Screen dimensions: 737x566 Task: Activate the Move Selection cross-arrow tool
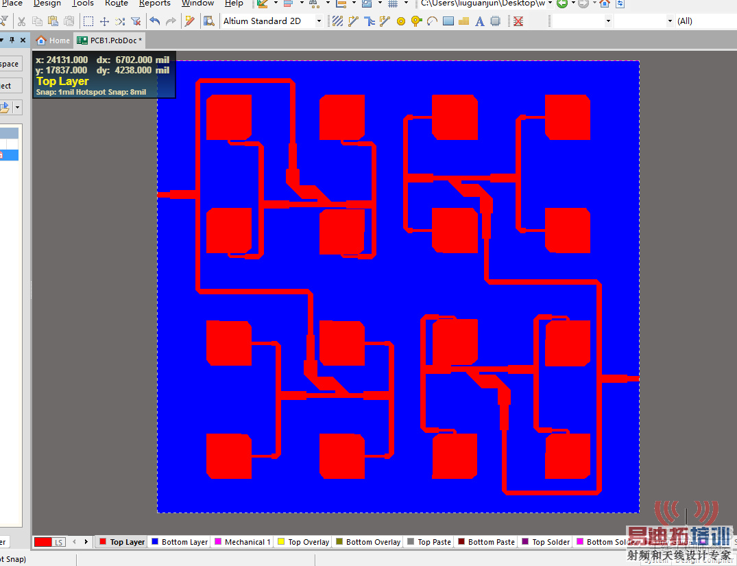coord(104,21)
